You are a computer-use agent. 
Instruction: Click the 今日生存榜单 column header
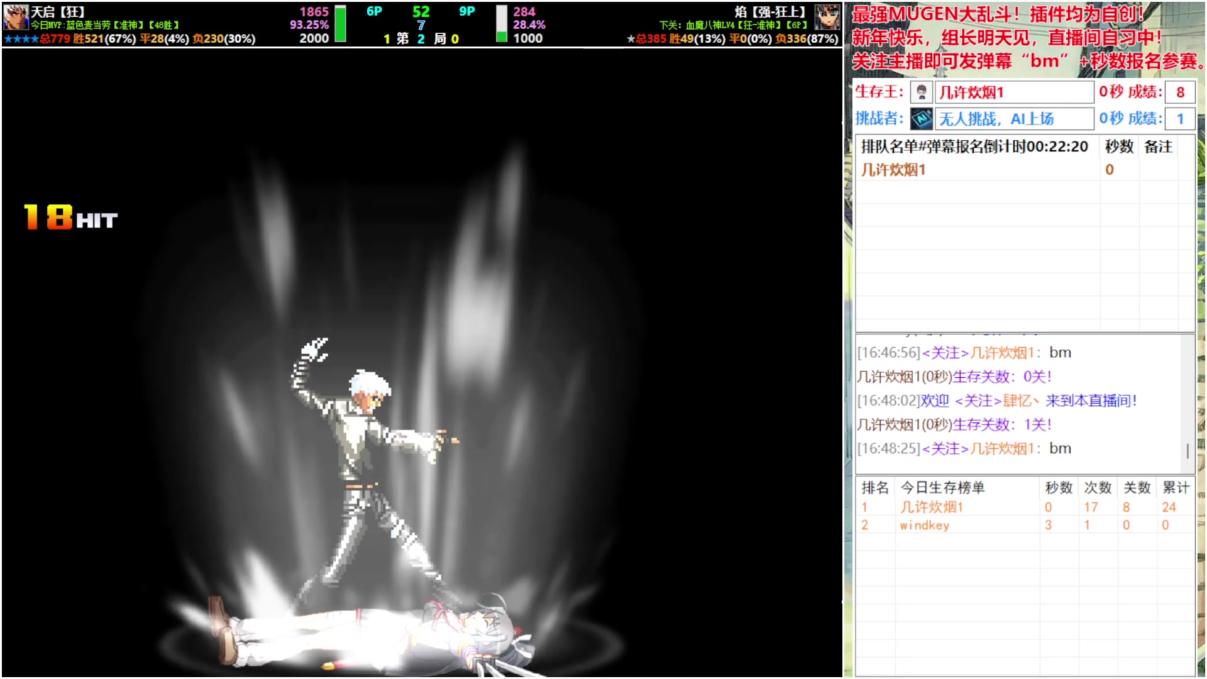(x=942, y=488)
